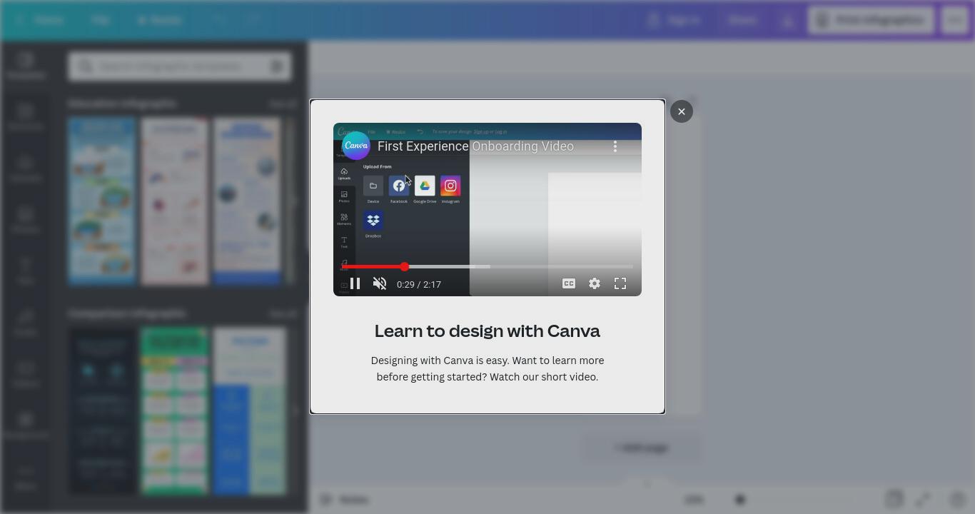
Task: Select the green Comparison infographic thumbnail
Action: pyautogui.click(x=175, y=411)
